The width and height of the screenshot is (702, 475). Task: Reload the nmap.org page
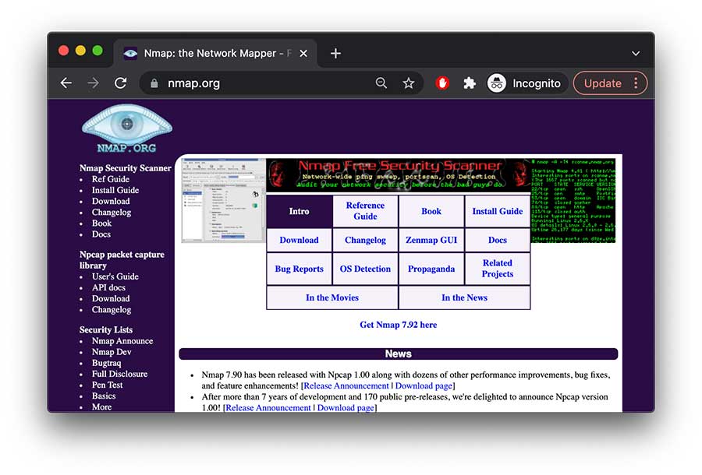click(120, 83)
